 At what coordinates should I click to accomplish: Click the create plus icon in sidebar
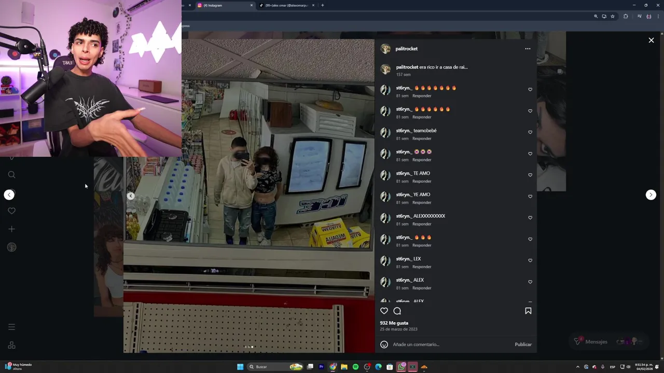(x=11, y=229)
